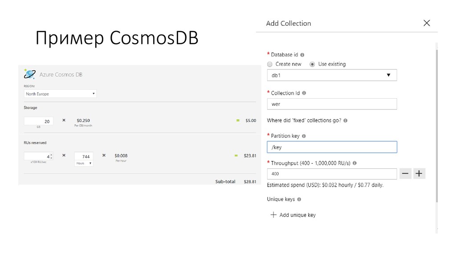Select the Create new radio option

tap(270, 64)
